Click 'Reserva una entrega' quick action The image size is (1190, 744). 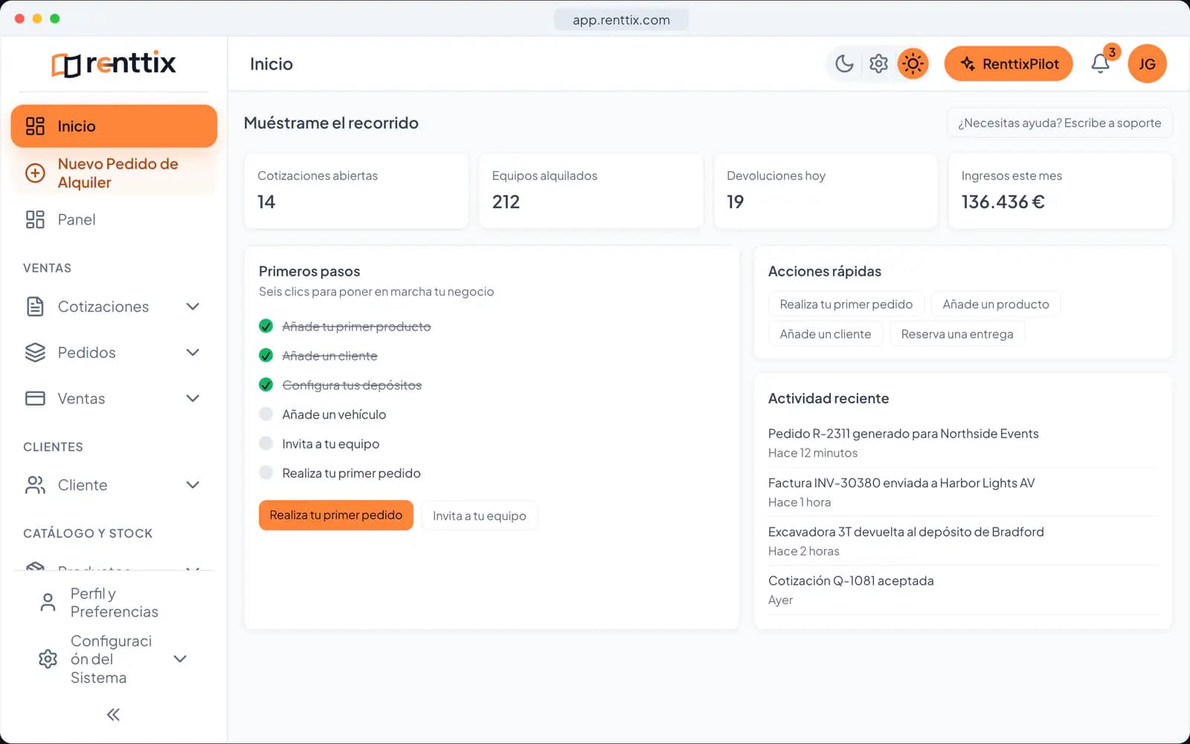[x=957, y=334]
